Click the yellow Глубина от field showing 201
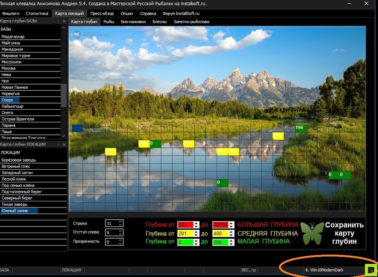 [185, 234]
